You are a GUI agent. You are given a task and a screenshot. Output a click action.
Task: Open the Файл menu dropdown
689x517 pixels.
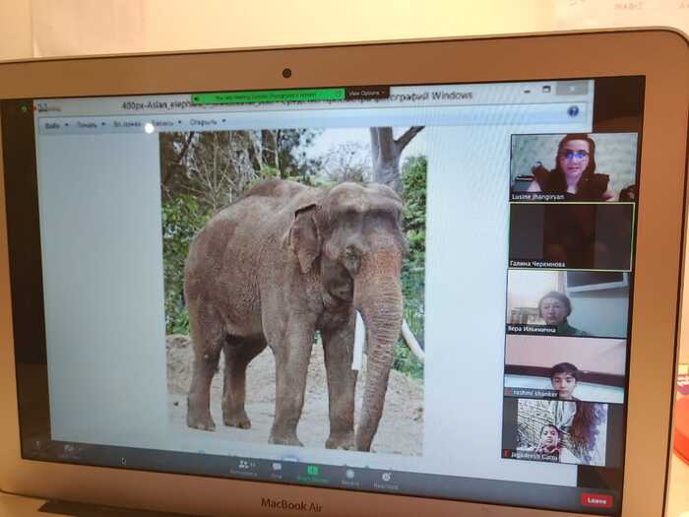(56, 125)
